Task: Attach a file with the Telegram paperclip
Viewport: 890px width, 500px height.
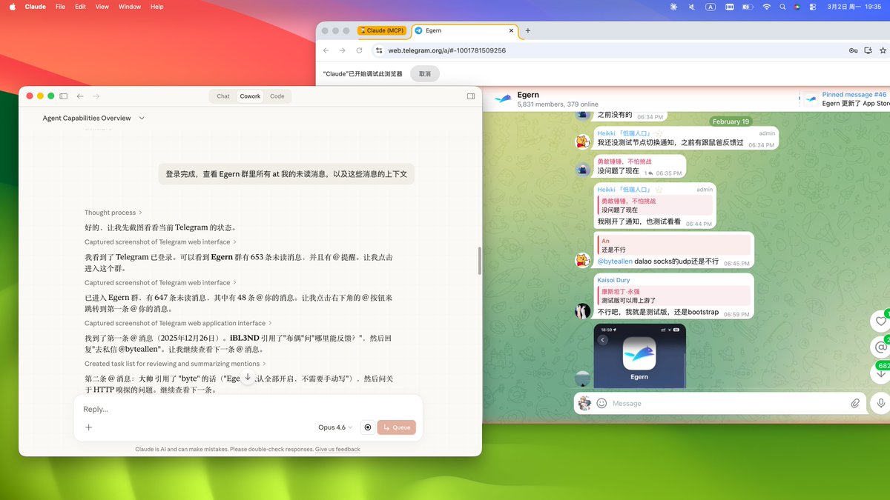Action: [x=855, y=403]
